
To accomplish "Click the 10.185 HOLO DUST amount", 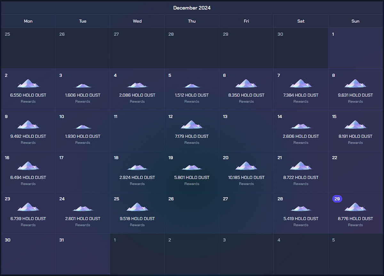I will [246, 177].
